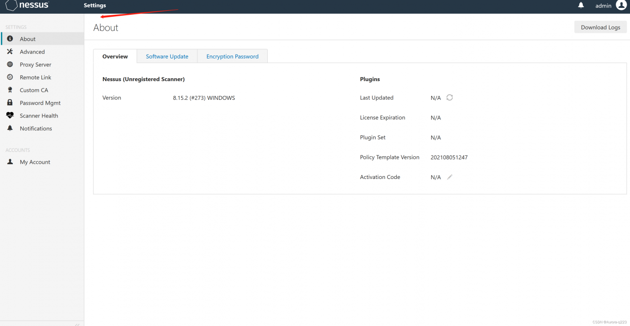The image size is (630, 326).
Task: Click the Nessus logo in header
Action: (27, 5)
